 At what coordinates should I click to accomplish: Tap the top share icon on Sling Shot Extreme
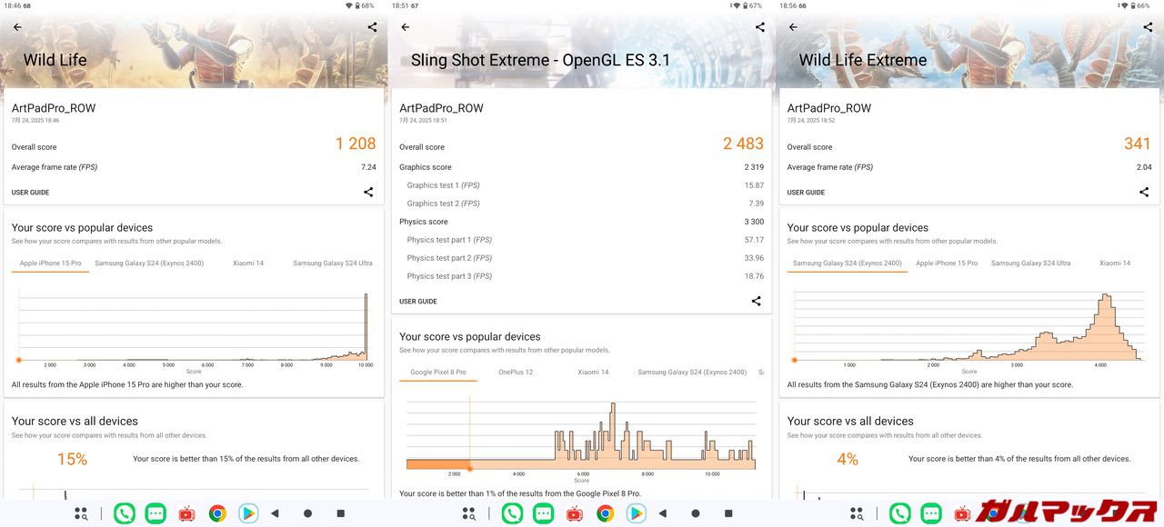coord(760,27)
